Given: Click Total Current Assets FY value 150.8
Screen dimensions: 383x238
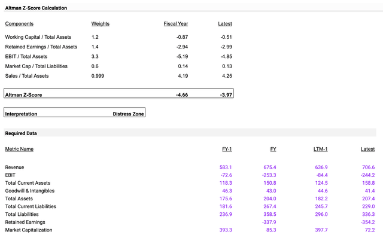Looking at the screenshot, I should (x=270, y=183).
